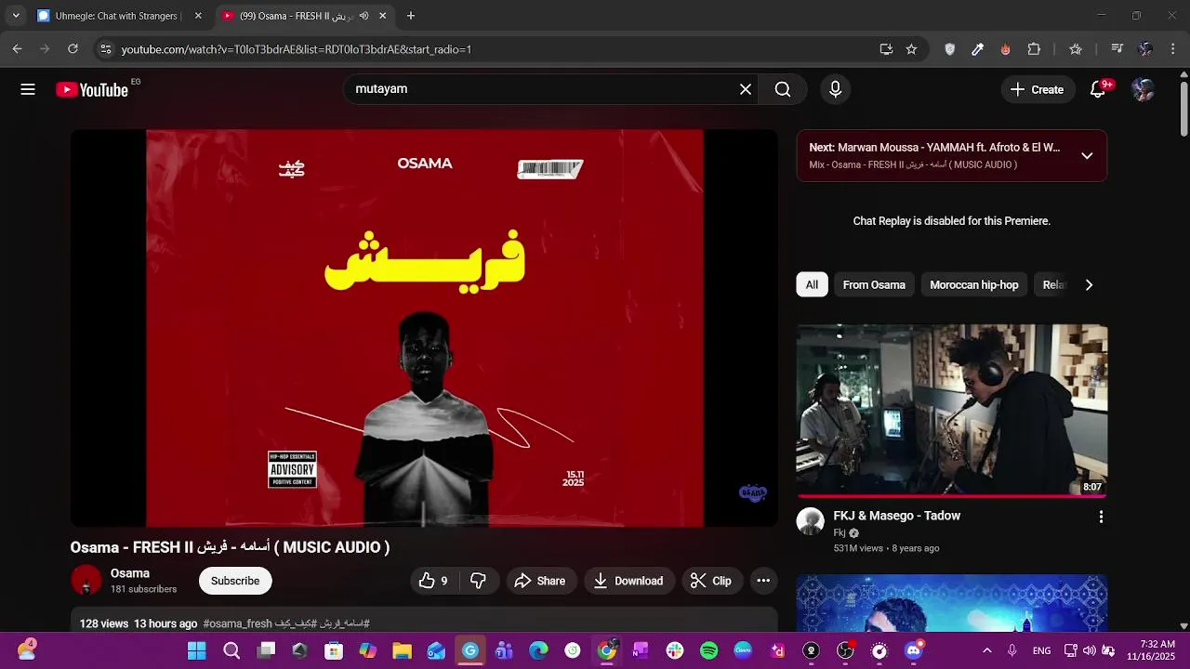Open the YouTube guide hamburger menu
Image resolution: width=1190 pixels, height=669 pixels.
[28, 89]
